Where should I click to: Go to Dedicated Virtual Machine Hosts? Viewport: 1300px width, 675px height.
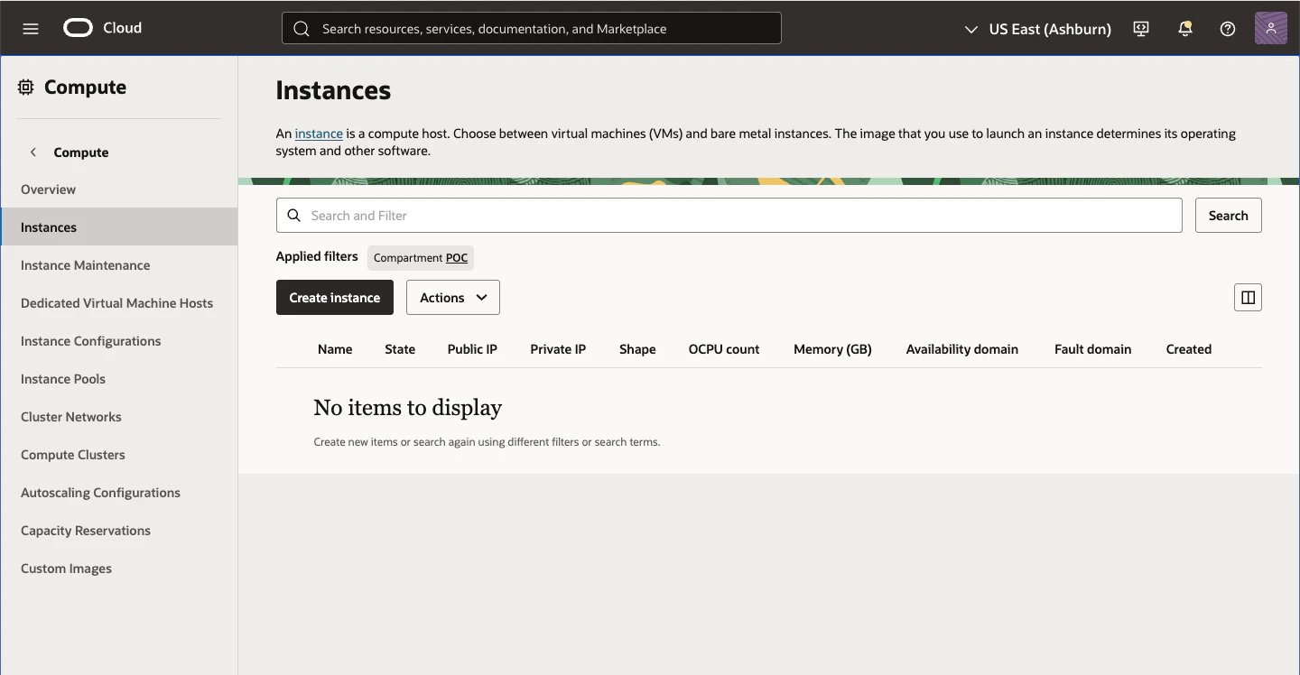click(117, 303)
